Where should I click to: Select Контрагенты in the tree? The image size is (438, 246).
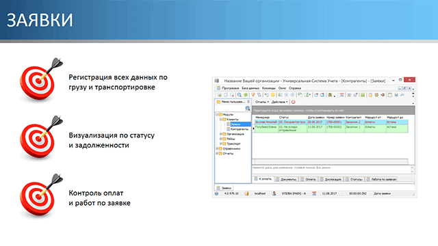[x=239, y=129]
